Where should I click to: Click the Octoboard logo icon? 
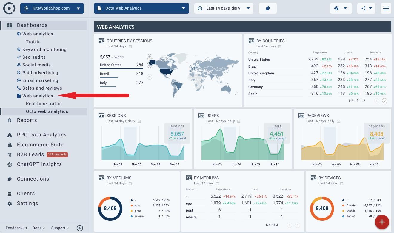(9, 8)
